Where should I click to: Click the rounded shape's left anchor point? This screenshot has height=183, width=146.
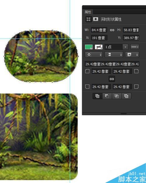pyautogui.click(x=4, y=56)
